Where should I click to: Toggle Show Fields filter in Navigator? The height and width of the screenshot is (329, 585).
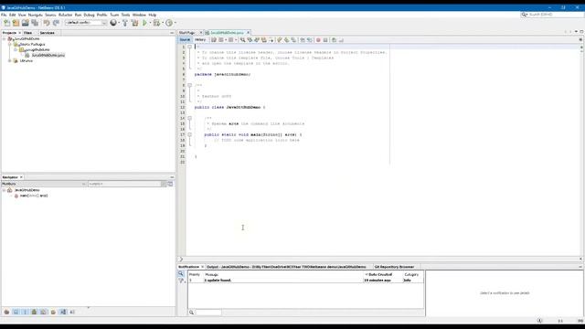click(16, 312)
